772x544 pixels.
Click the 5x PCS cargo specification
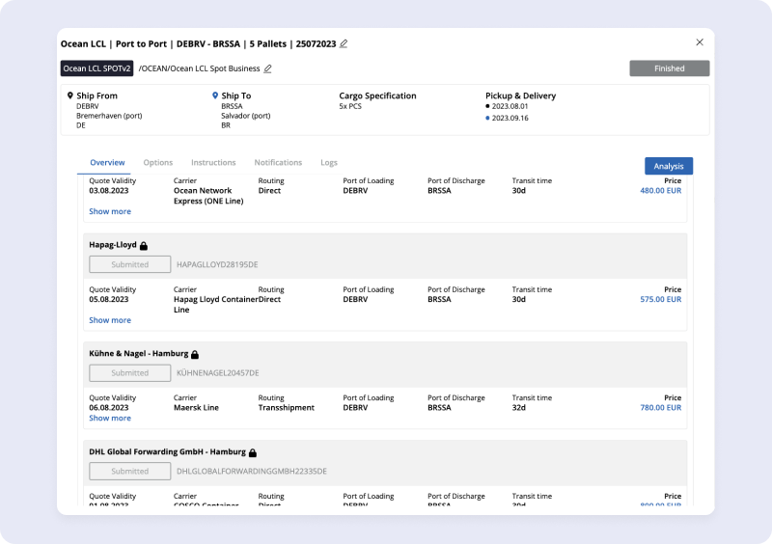350,106
